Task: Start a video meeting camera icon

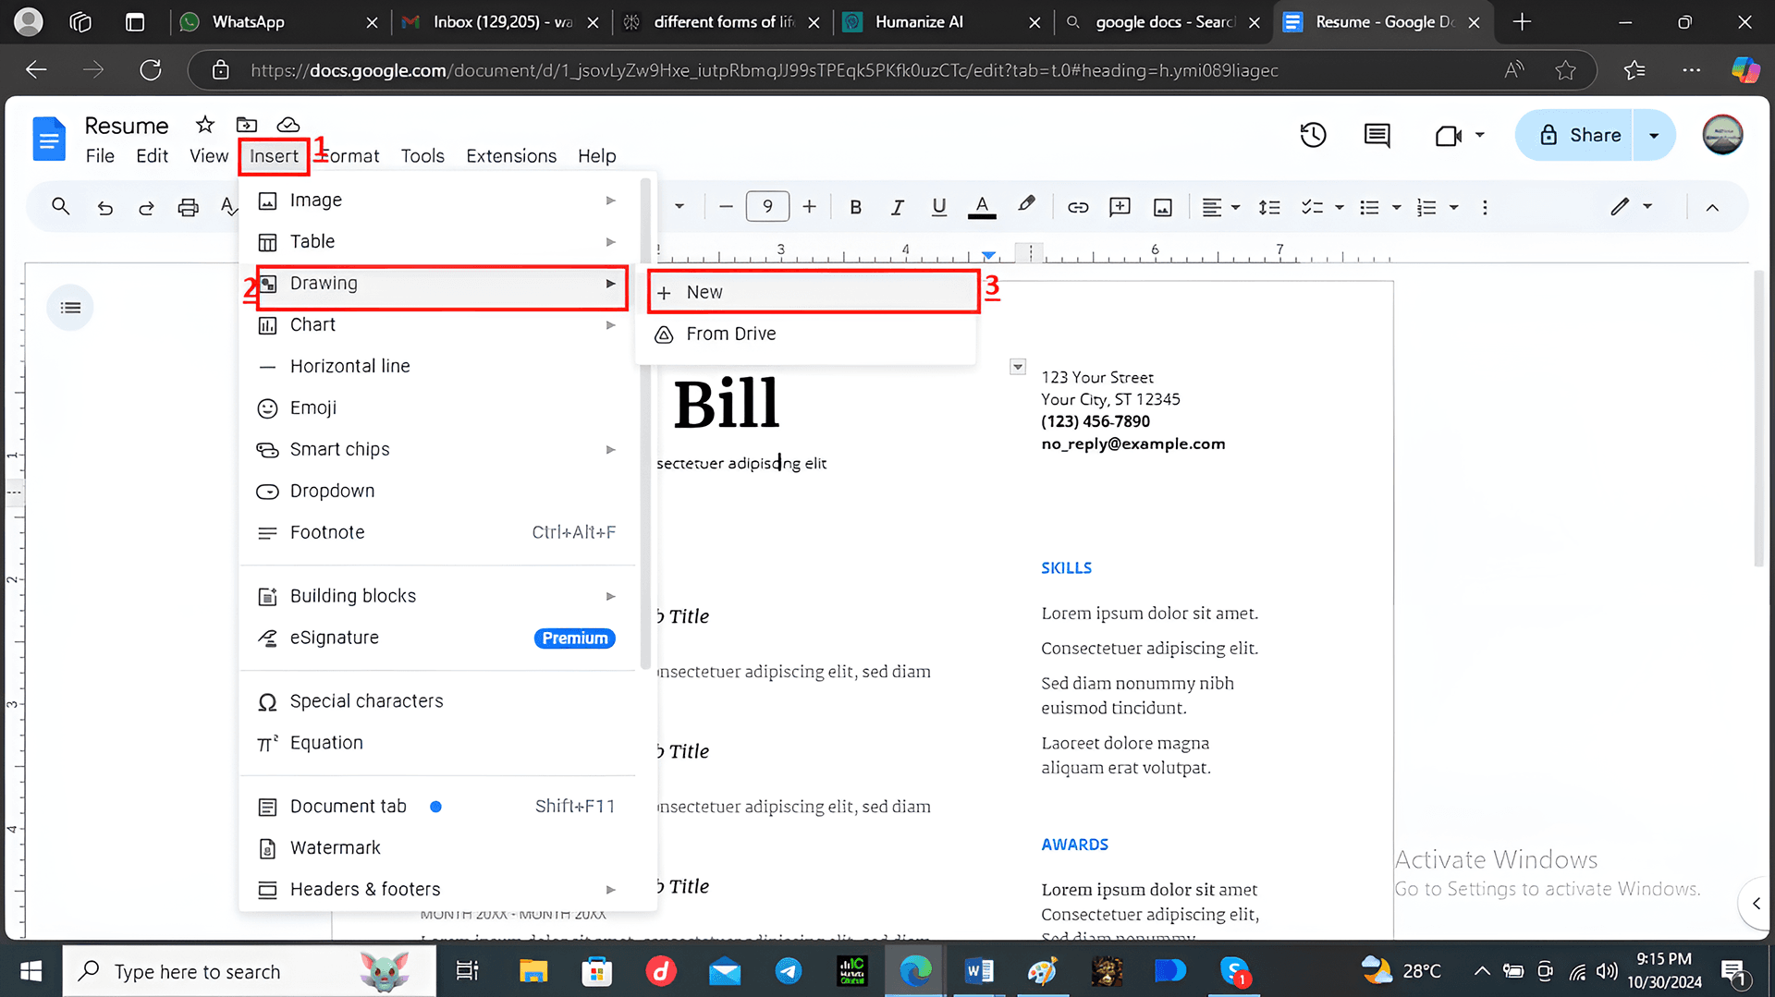Action: [1448, 136]
